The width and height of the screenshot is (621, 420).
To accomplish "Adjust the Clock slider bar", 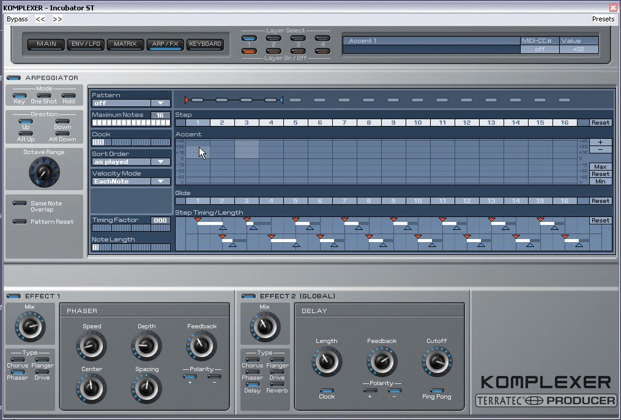I will pyautogui.click(x=131, y=142).
